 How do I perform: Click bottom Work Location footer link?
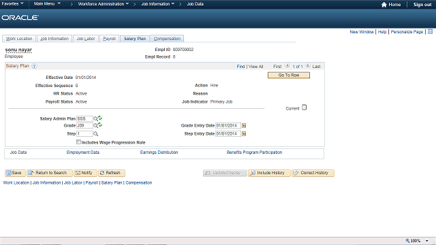tap(16, 183)
